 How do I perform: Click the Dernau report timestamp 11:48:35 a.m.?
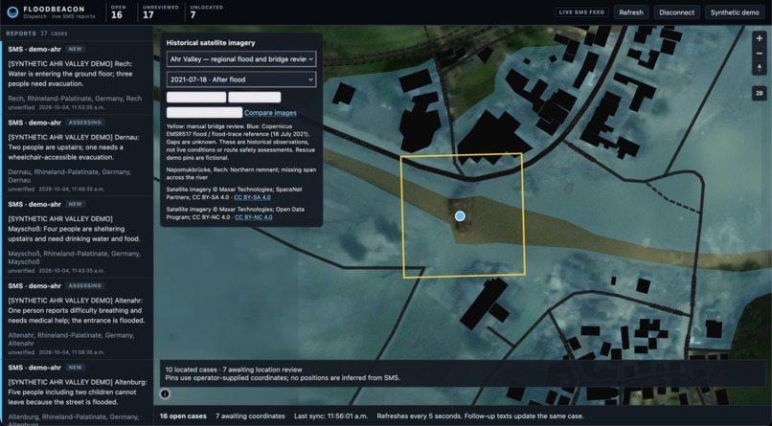71,189
